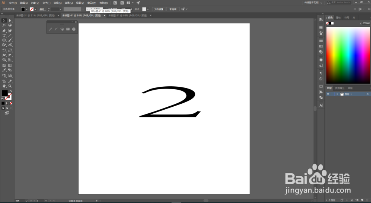Screen dimensions: 371x203
Task: Select the Gradient tool in toolbox
Action: tap(10, 66)
